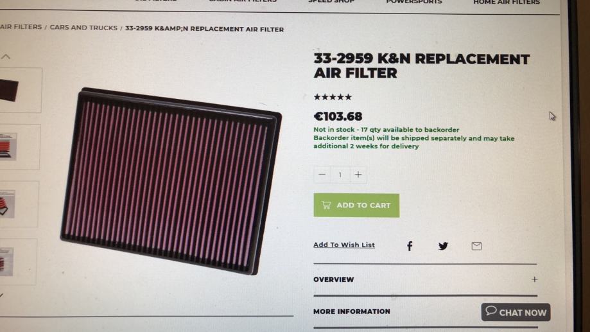
Task: Open Home Air Filters menu item
Action: (x=507, y=3)
